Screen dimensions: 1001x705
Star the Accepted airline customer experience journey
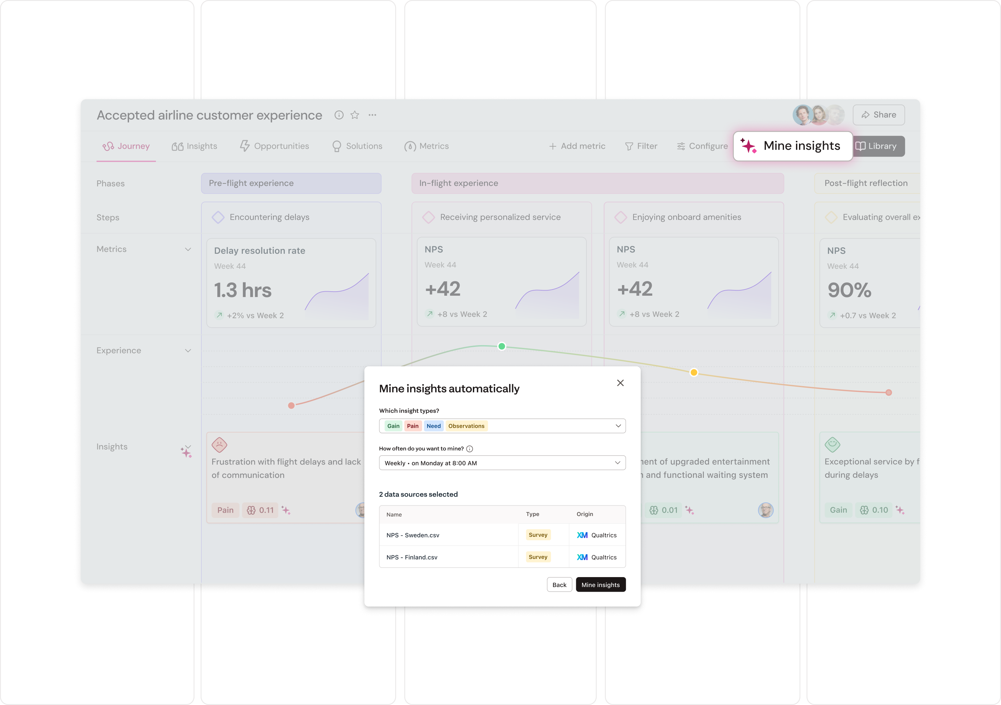354,115
